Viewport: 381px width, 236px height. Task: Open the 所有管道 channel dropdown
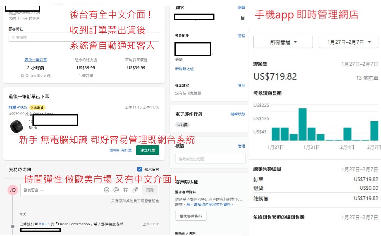pos(283,42)
